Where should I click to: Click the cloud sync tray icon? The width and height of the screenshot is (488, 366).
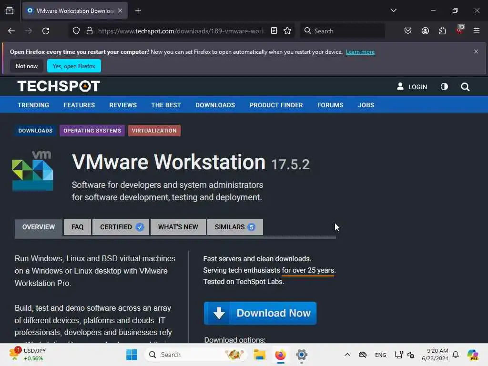(x=363, y=355)
